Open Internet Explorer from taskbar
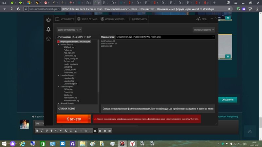The width and height of the screenshot is (262, 147). [23, 144]
